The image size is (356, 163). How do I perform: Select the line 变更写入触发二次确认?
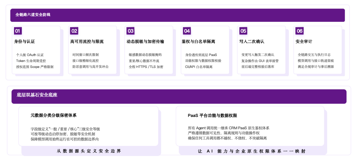[258, 55]
